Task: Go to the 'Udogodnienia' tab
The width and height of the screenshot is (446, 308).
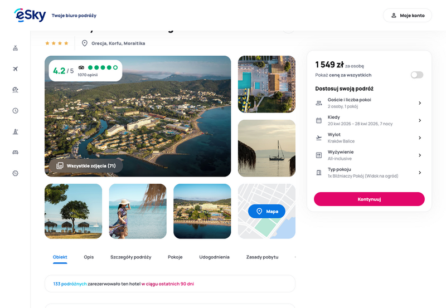Action: (214, 257)
